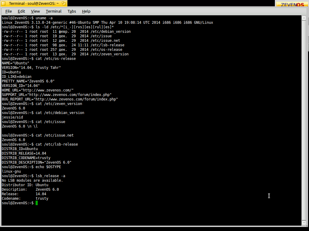Click the scrollbar down arrow
This screenshot has height=231, width=309.
tap(304, 223)
